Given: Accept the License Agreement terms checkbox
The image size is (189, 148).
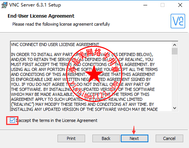Looking at the screenshot, I should pyautogui.click(x=12, y=120).
